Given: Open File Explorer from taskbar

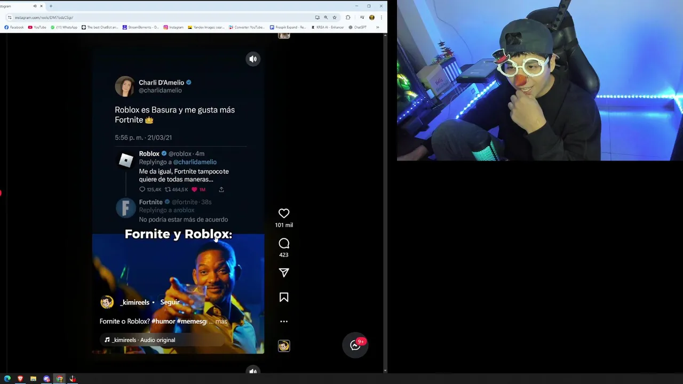Looking at the screenshot, I should pos(33,379).
